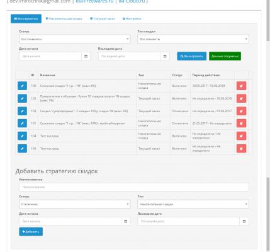Click period '21.05.2017 - Не определено' cell
The width and height of the screenshot is (270, 252).
tap(212, 123)
